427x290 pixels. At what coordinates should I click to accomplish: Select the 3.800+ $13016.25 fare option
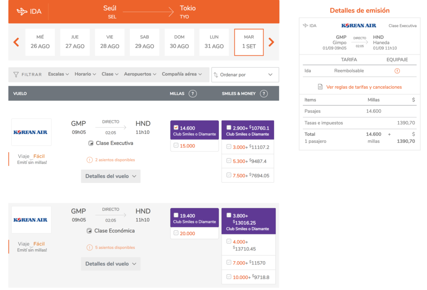[x=229, y=215]
